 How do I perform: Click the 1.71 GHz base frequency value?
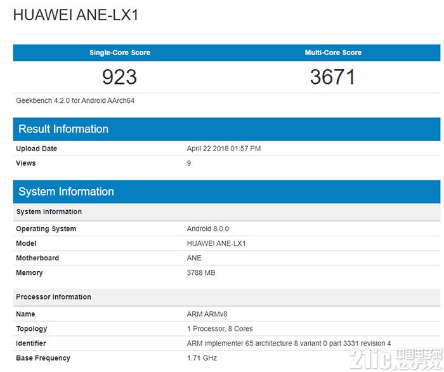tap(203, 358)
